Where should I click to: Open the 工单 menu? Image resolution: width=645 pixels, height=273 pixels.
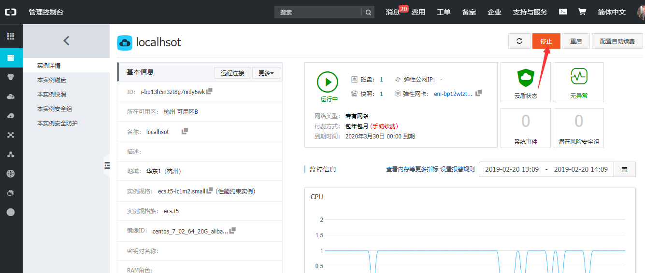(x=444, y=12)
